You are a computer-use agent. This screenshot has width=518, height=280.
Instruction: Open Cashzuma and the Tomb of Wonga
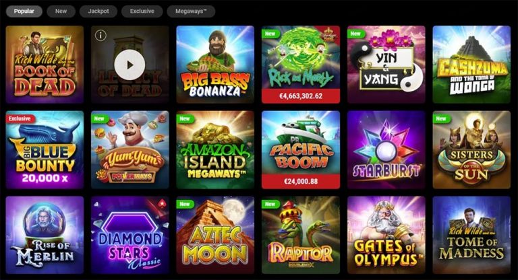pos(471,65)
